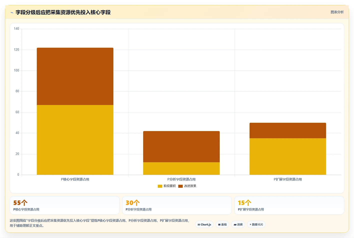Click the yellow segment of P核心字段资源占用 bar

coord(75,140)
